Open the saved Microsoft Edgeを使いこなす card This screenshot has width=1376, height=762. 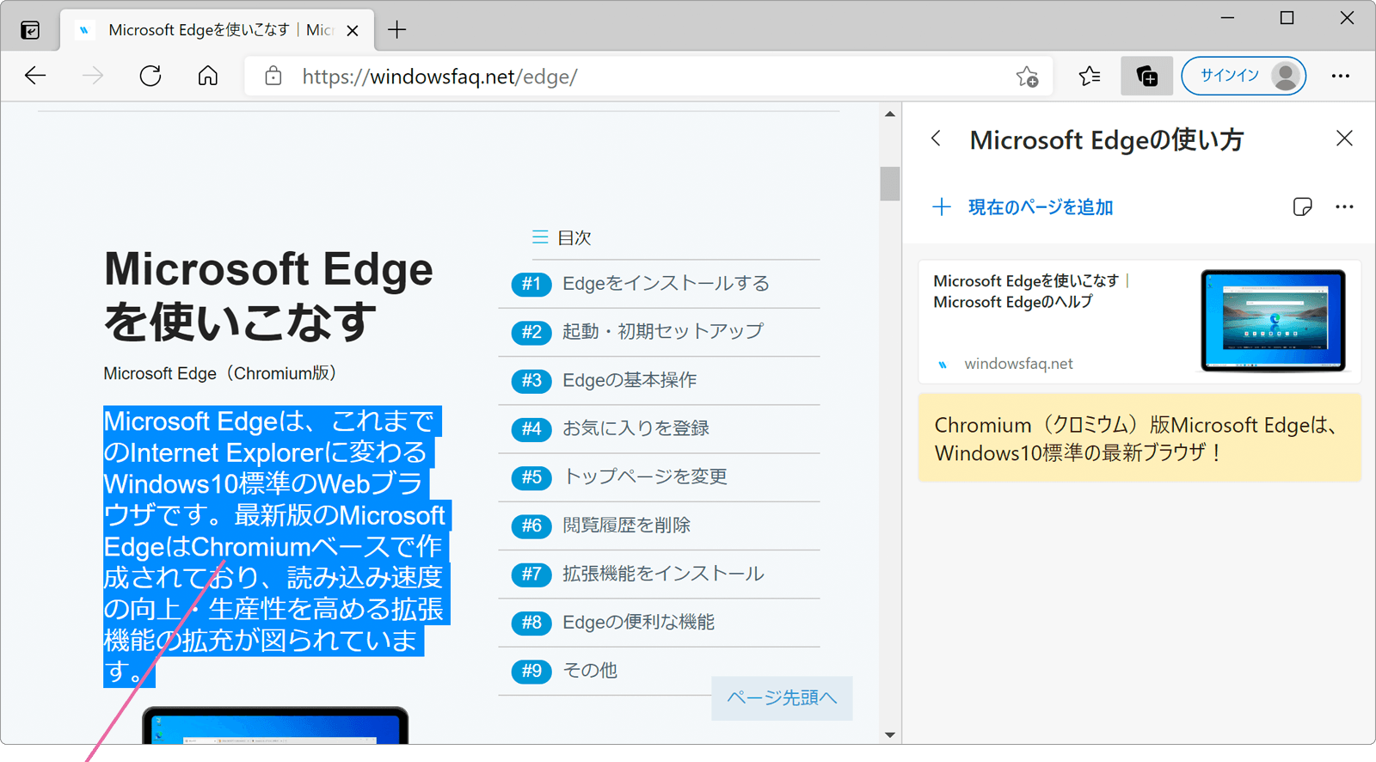tap(1139, 322)
